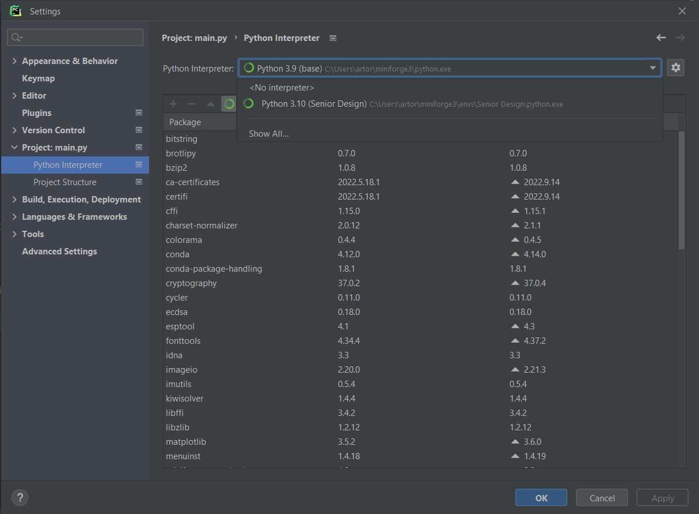Click the upgrade arrow for imageio 2.21.3
The width and height of the screenshot is (699, 514).
coord(515,369)
